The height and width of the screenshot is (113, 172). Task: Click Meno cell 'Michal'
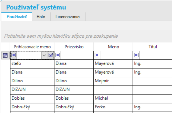point(113,99)
